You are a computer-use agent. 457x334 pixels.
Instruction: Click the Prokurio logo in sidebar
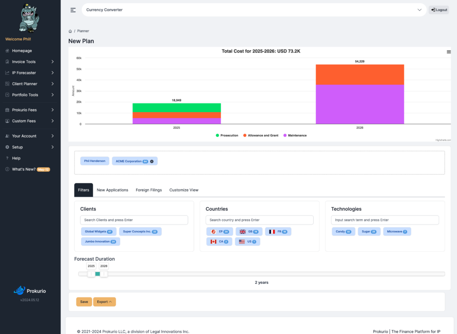pos(30,291)
